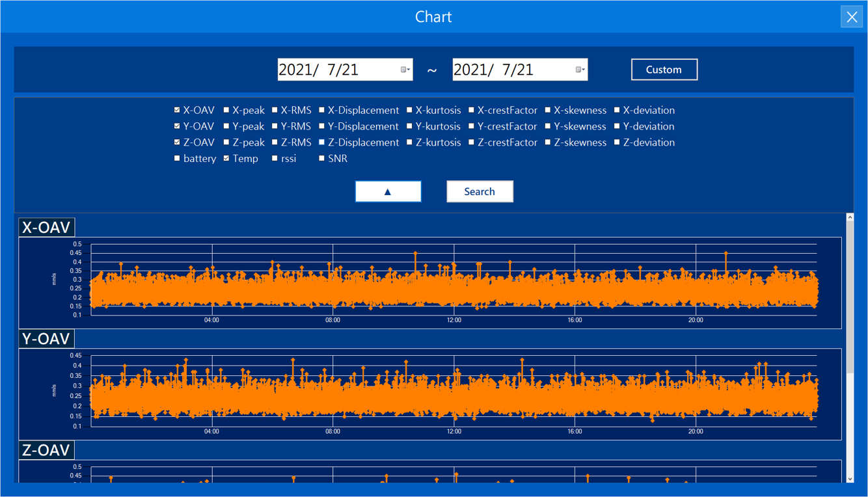Viewport: 868px width, 497px height.
Task: Enable the Y-peak checkbox
Action: [226, 126]
